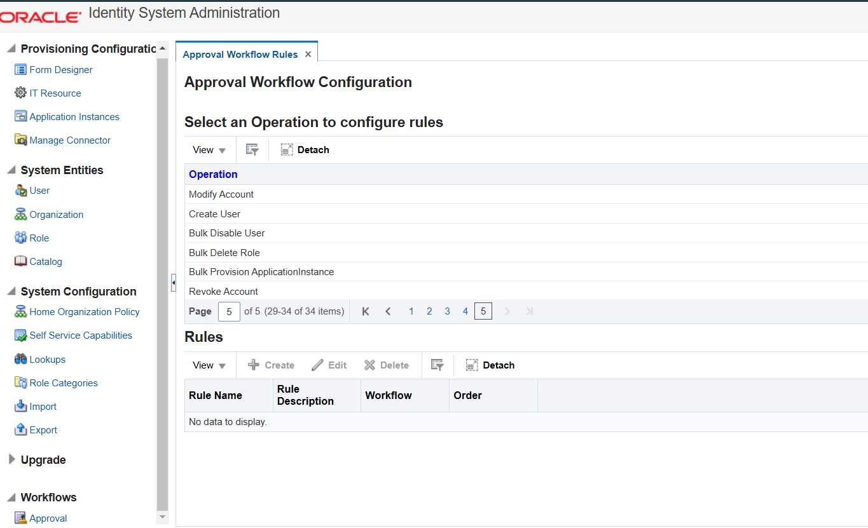Click the Create rule button

[271, 365]
